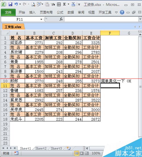
Task: Click the borders grid icon
Action: coord(59,5)
